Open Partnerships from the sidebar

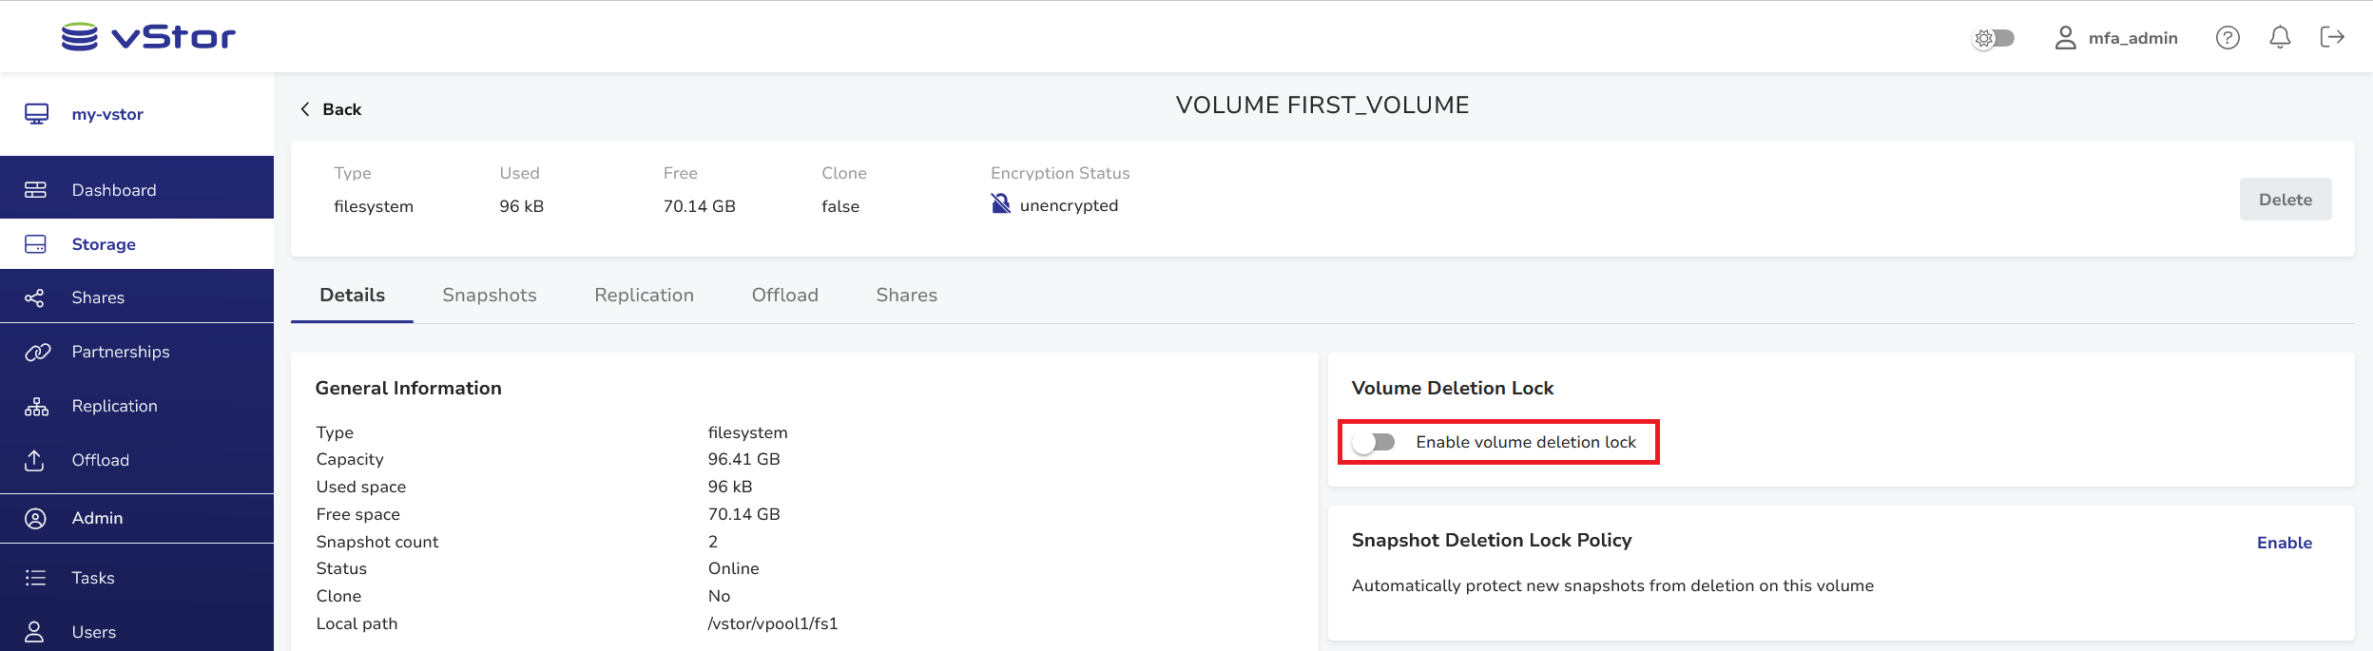click(x=121, y=352)
